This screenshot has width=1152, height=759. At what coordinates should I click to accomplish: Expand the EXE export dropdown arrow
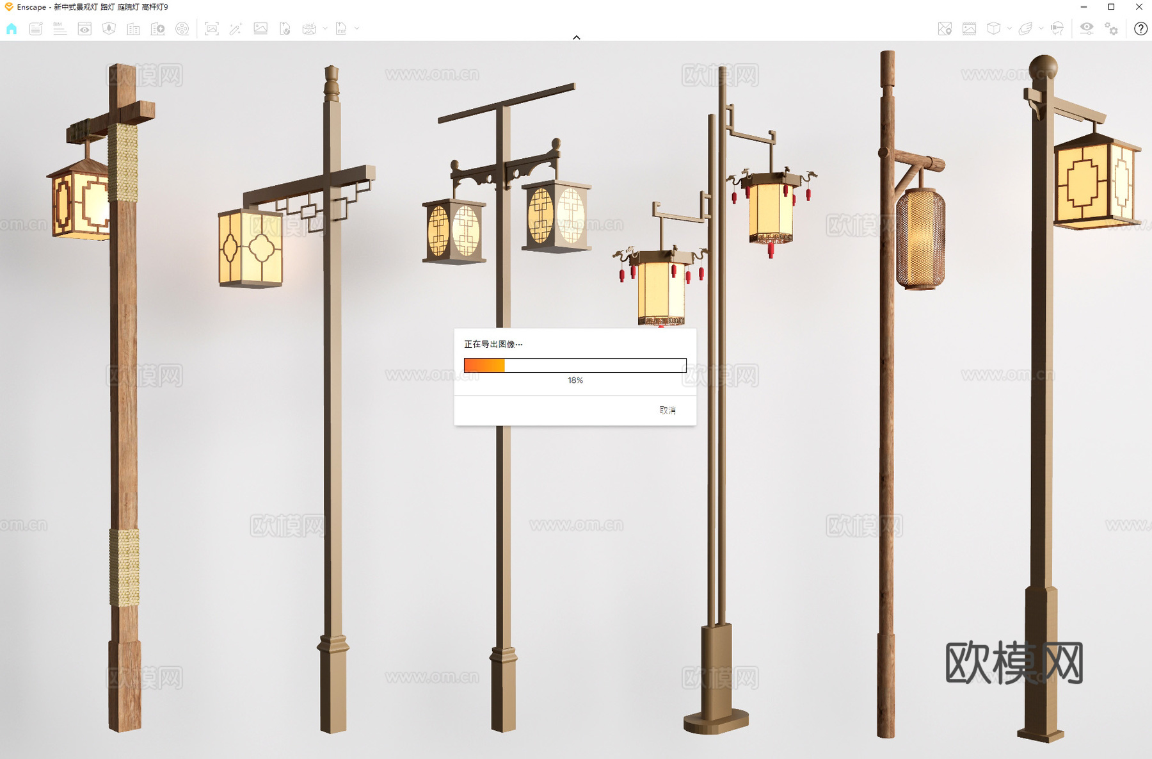(x=356, y=29)
